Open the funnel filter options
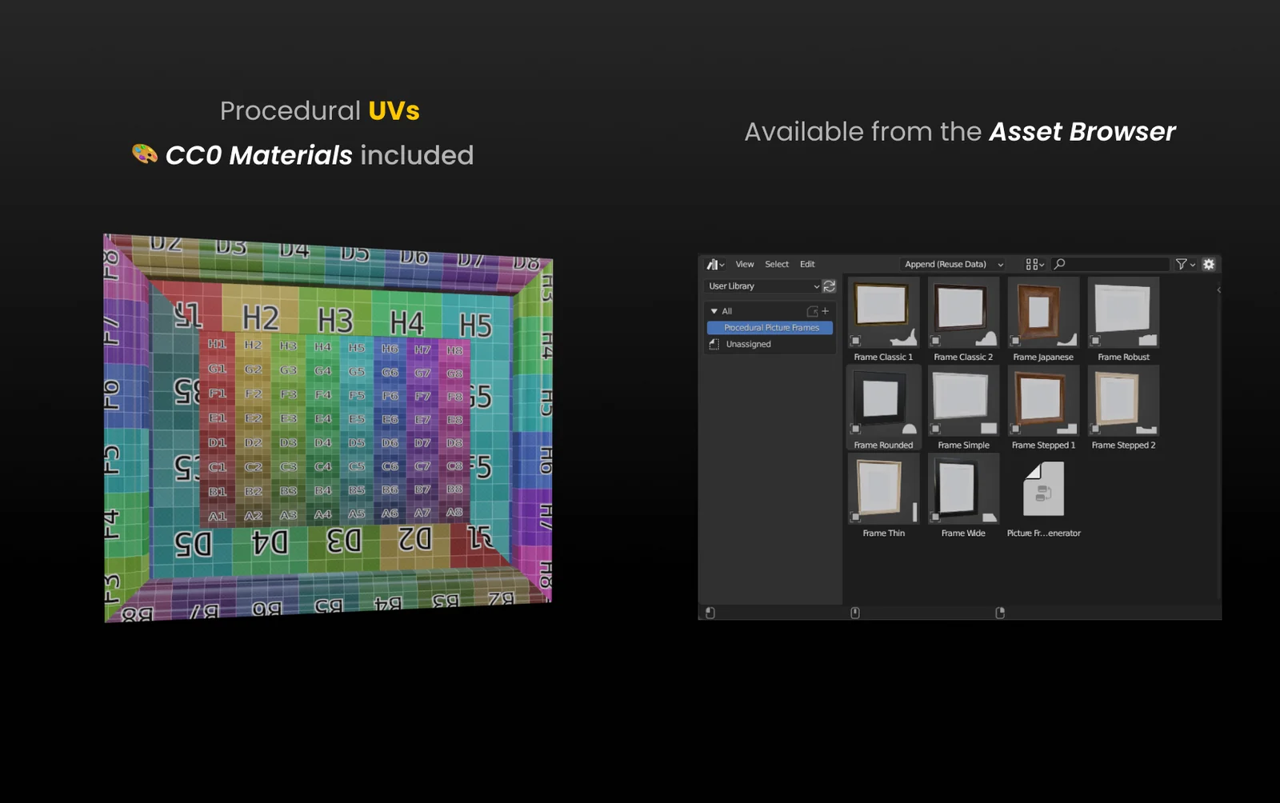Image resolution: width=1280 pixels, height=803 pixels. (x=1185, y=264)
